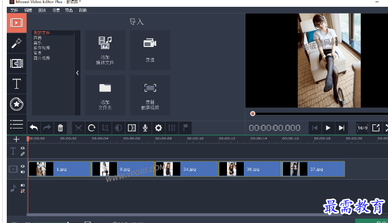
Task: Click the preview seek bar red handle
Action: [252, 114]
